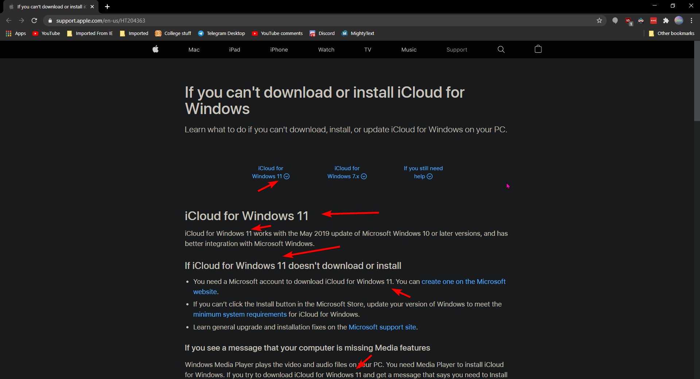
Task: Go back to the previous page
Action: 9,21
